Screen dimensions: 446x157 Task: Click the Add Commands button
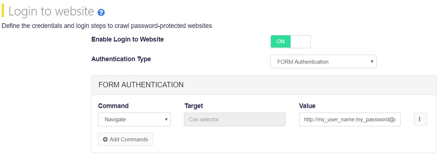[x=125, y=139]
